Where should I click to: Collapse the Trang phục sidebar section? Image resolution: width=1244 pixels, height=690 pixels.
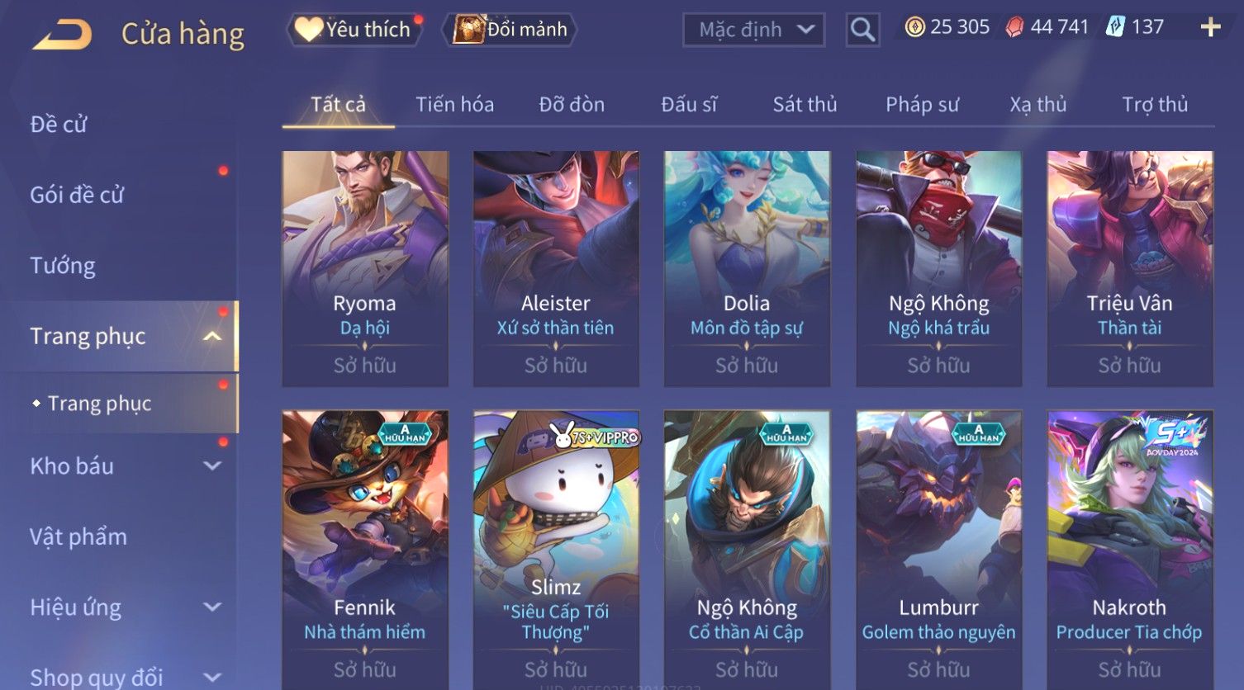click(x=212, y=336)
